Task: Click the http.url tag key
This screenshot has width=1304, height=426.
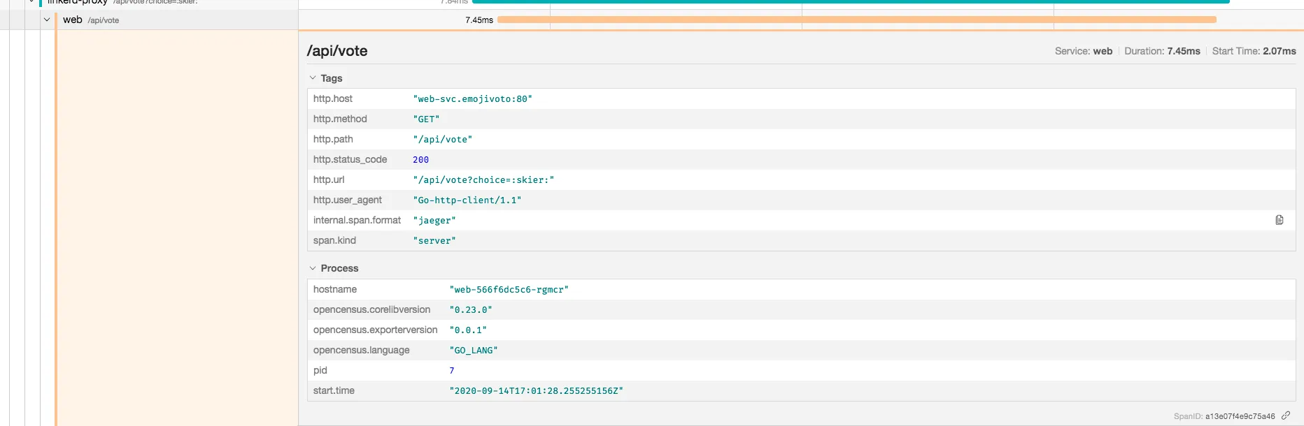Action: [329, 179]
